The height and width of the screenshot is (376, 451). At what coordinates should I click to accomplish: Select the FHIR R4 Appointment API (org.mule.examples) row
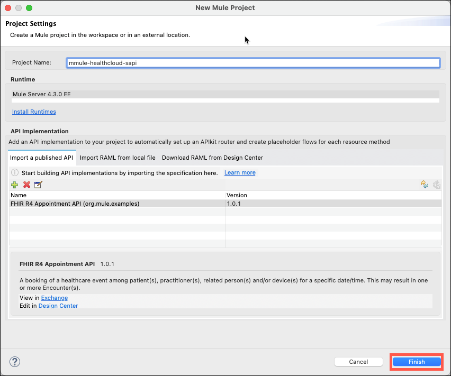[x=226, y=204]
